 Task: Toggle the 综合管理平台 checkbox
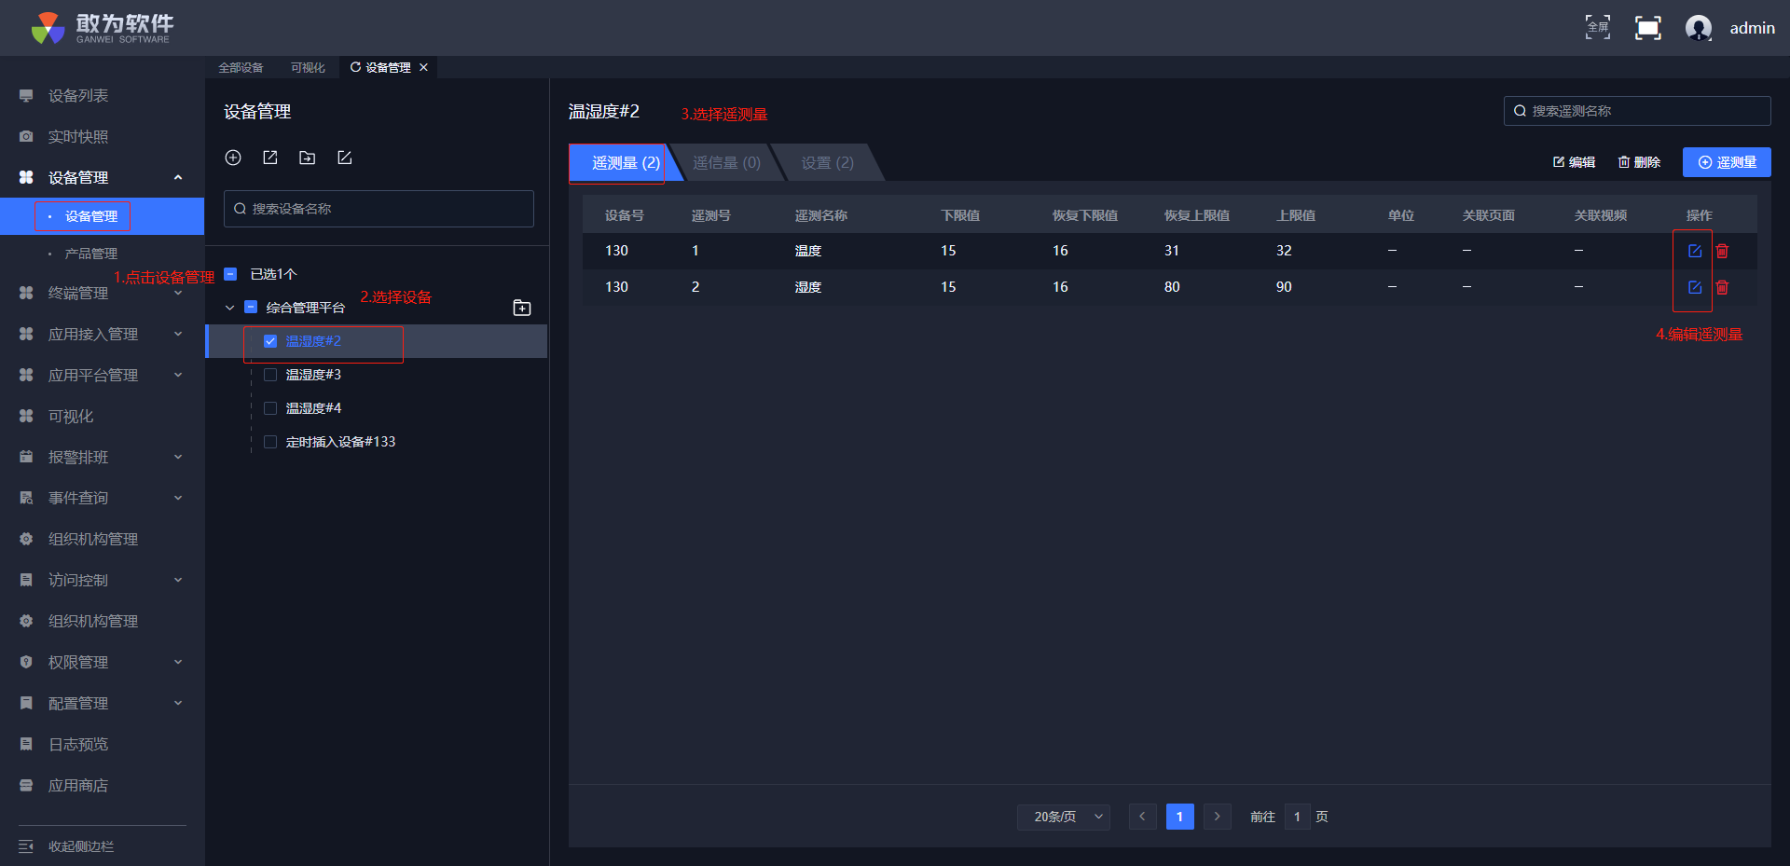point(251,307)
